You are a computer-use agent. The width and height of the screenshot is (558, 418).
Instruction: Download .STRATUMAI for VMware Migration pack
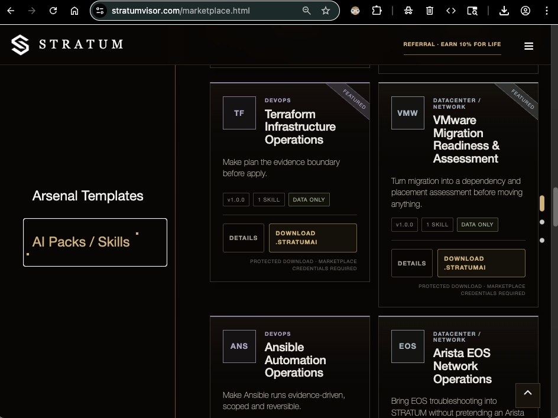point(481,263)
